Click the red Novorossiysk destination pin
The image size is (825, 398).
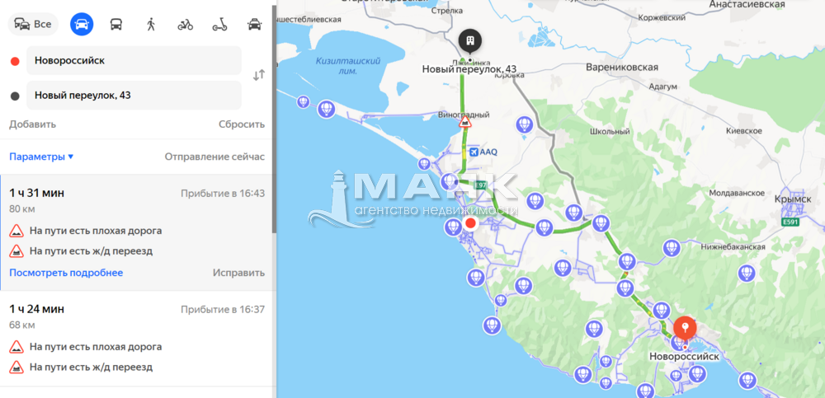(x=684, y=327)
